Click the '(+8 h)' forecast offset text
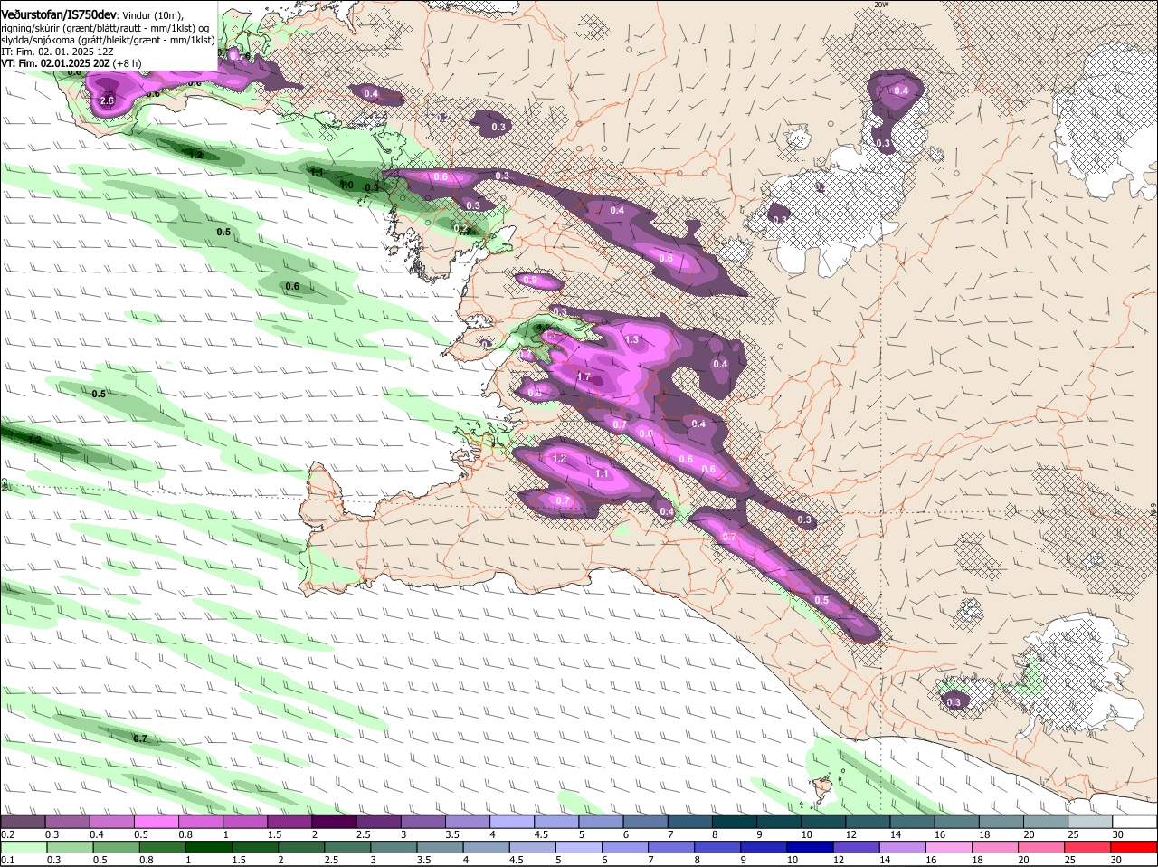The width and height of the screenshot is (1158, 867). tap(127, 63)
